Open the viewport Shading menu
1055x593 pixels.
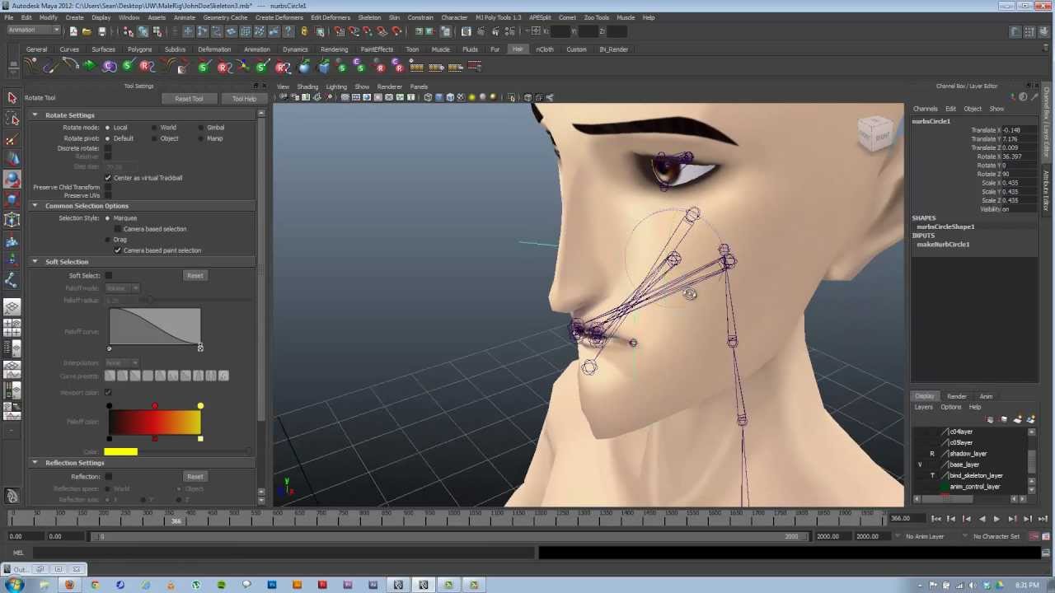click(307, 86)
